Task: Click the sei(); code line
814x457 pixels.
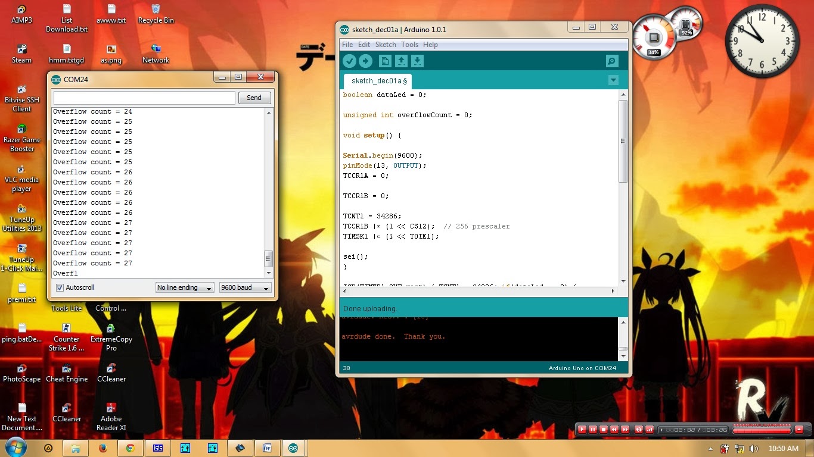Action: tap(356, 256)
